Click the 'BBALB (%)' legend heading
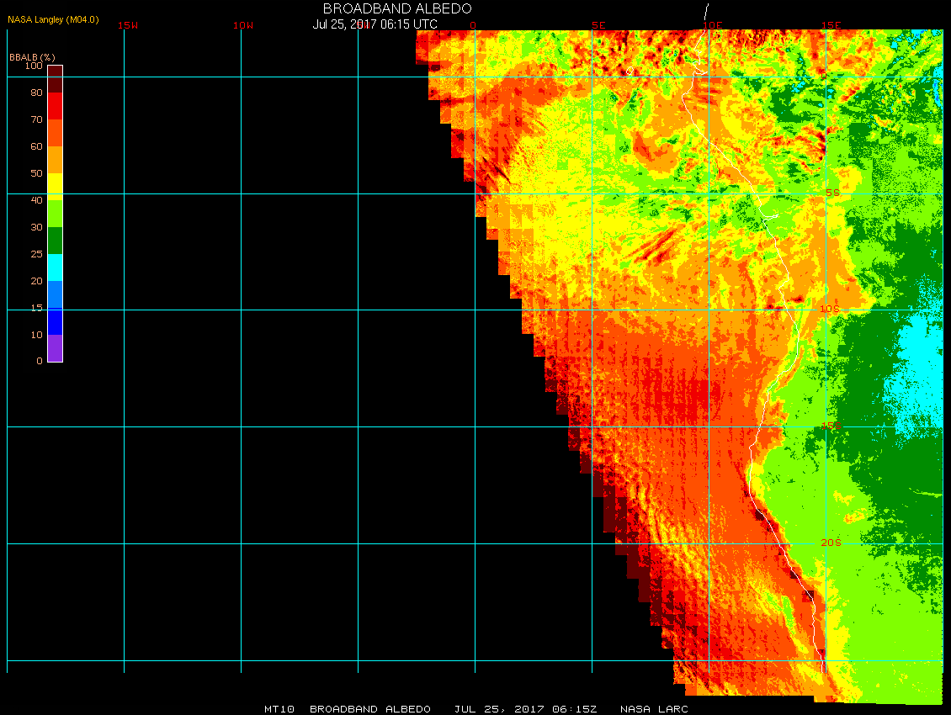Image resolution: width=951 pixels, height=715 pixels. click(x=32, y=57)
